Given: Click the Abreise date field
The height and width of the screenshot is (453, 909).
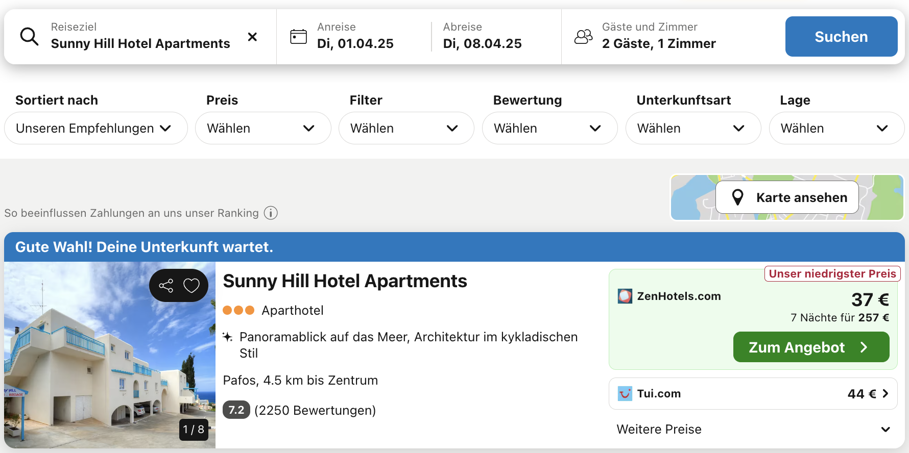Looking at the screenshot, I should [x=482, y=37].
